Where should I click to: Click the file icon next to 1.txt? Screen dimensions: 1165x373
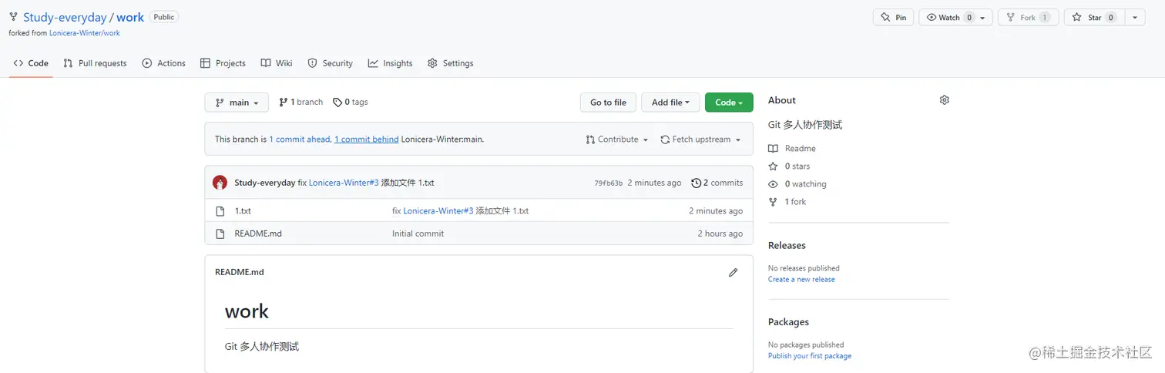pos(220,210)
